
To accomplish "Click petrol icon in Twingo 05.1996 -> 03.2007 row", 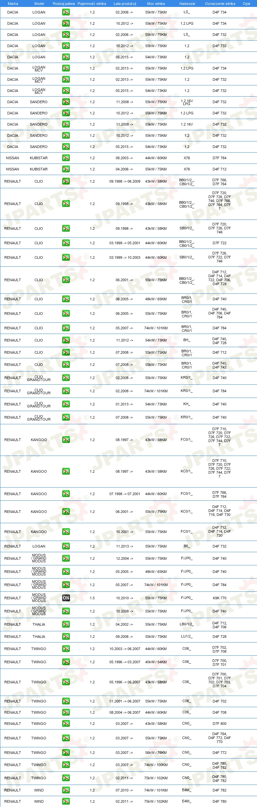I will [x=66, y=662].
